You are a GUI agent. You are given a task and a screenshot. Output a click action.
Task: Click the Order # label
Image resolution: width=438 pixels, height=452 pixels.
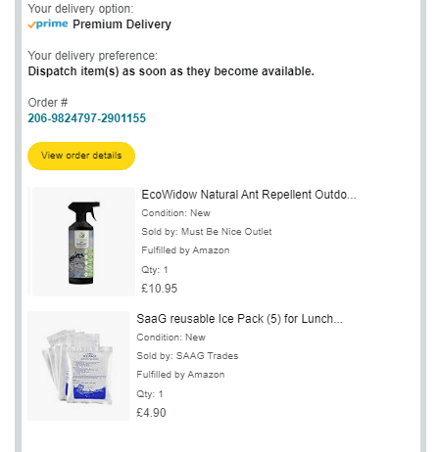pyautogui.click(x=48, y=103)
